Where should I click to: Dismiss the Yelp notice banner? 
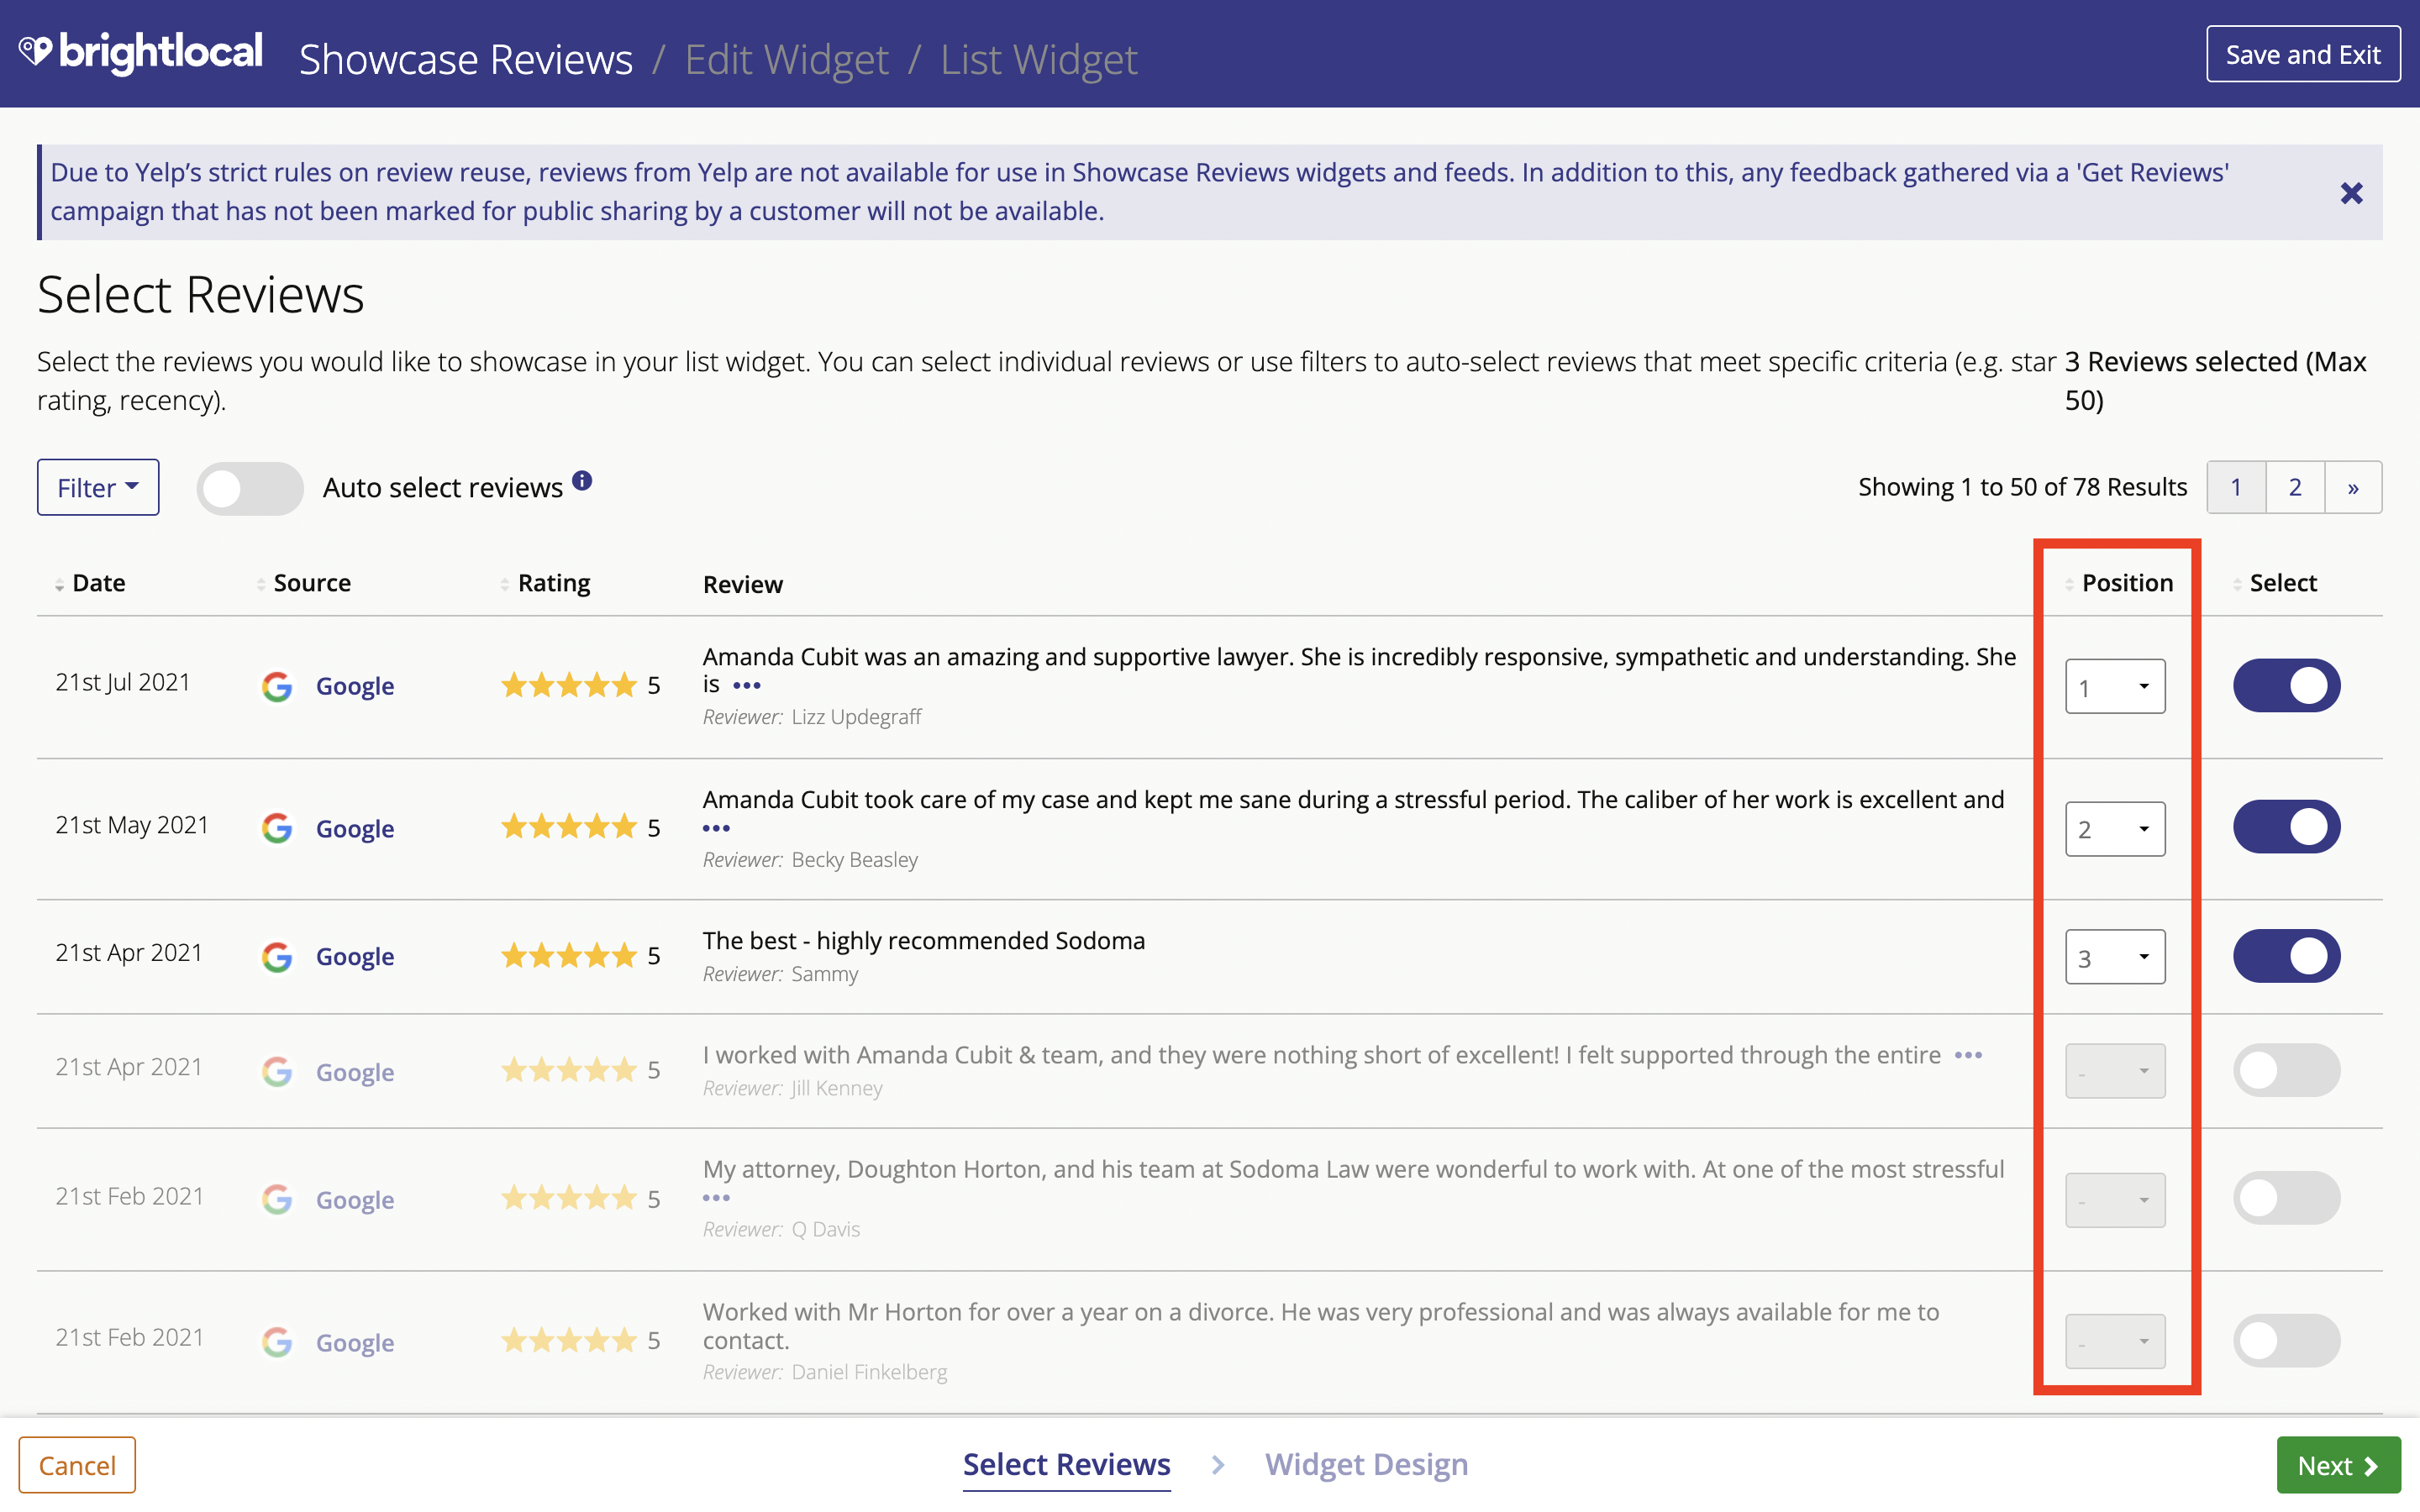click(x=2351, y=193)
